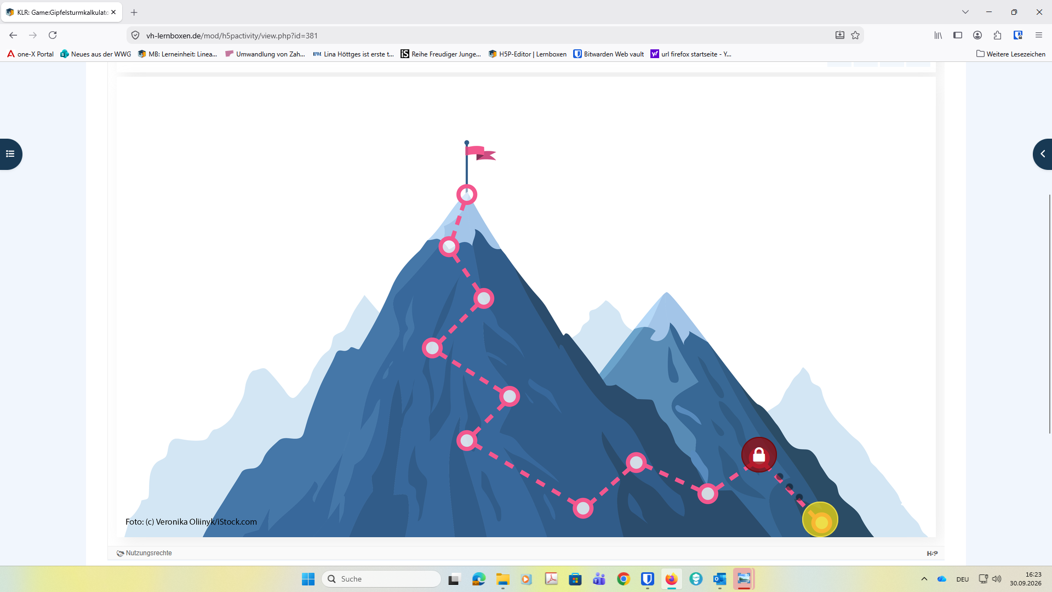Click the red locked stage marker
Image resolution: width=1052 pixels, height=592 pixels.
coord(759,455)
